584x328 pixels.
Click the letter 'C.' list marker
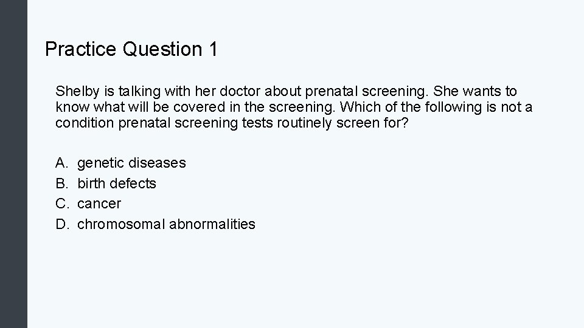tap(61, 203)
